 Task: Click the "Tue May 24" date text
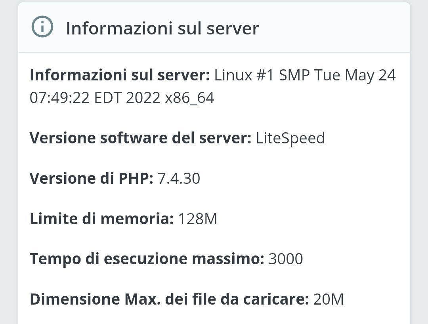(x=355, y=75)
